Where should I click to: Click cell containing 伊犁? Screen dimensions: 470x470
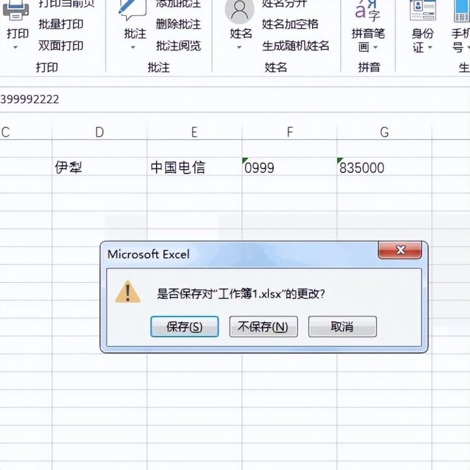click(x=99, y=166)
